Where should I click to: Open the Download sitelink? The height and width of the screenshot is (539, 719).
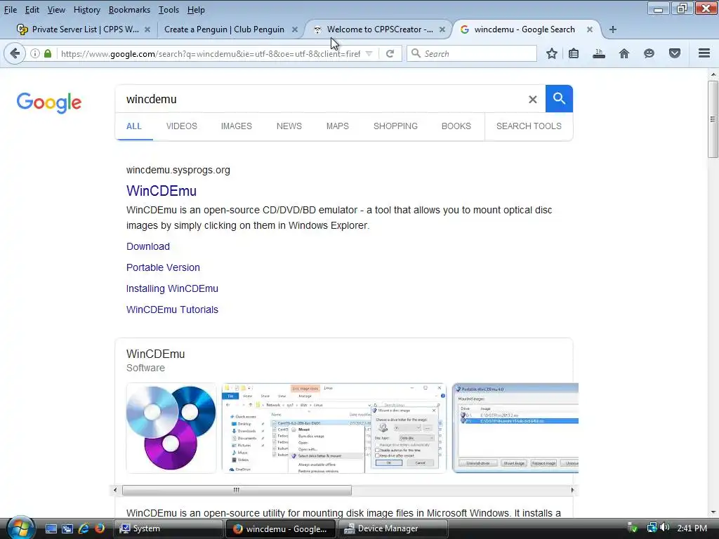pos(148,246)
